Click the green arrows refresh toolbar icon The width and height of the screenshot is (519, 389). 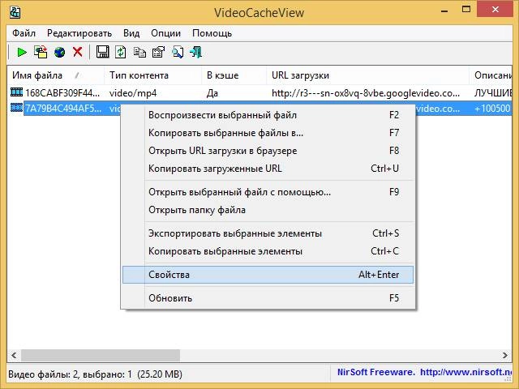pos(121,52)
